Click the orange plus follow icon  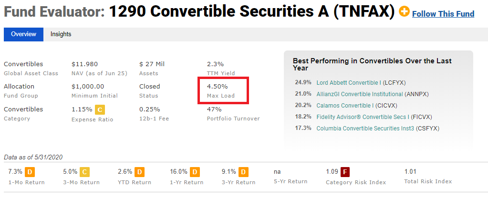pyautogui.click(x=404, y=12)
